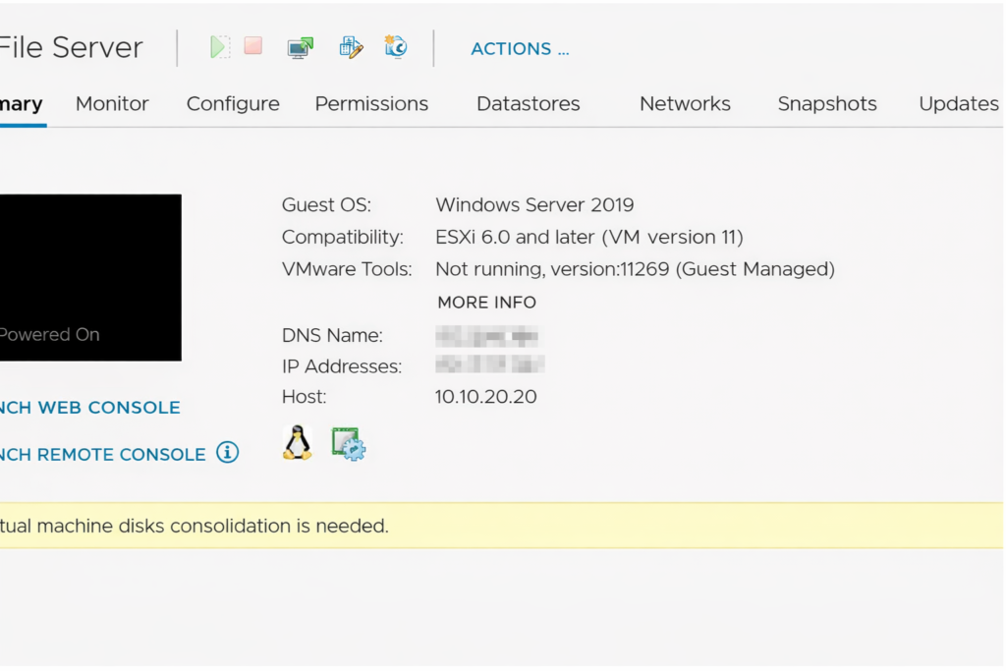This screenshot has height=671, width=1006.
Task: Open the Launch Console monitor icon
Action: (301, 47)
